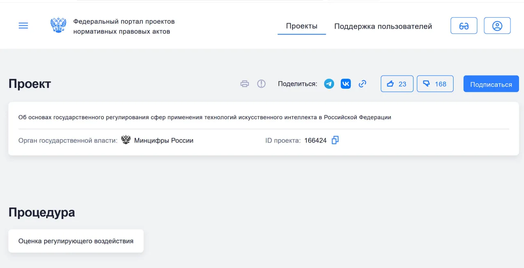
Task: Copy project ID 166424 with copy icon
Action: coord(335,140)
